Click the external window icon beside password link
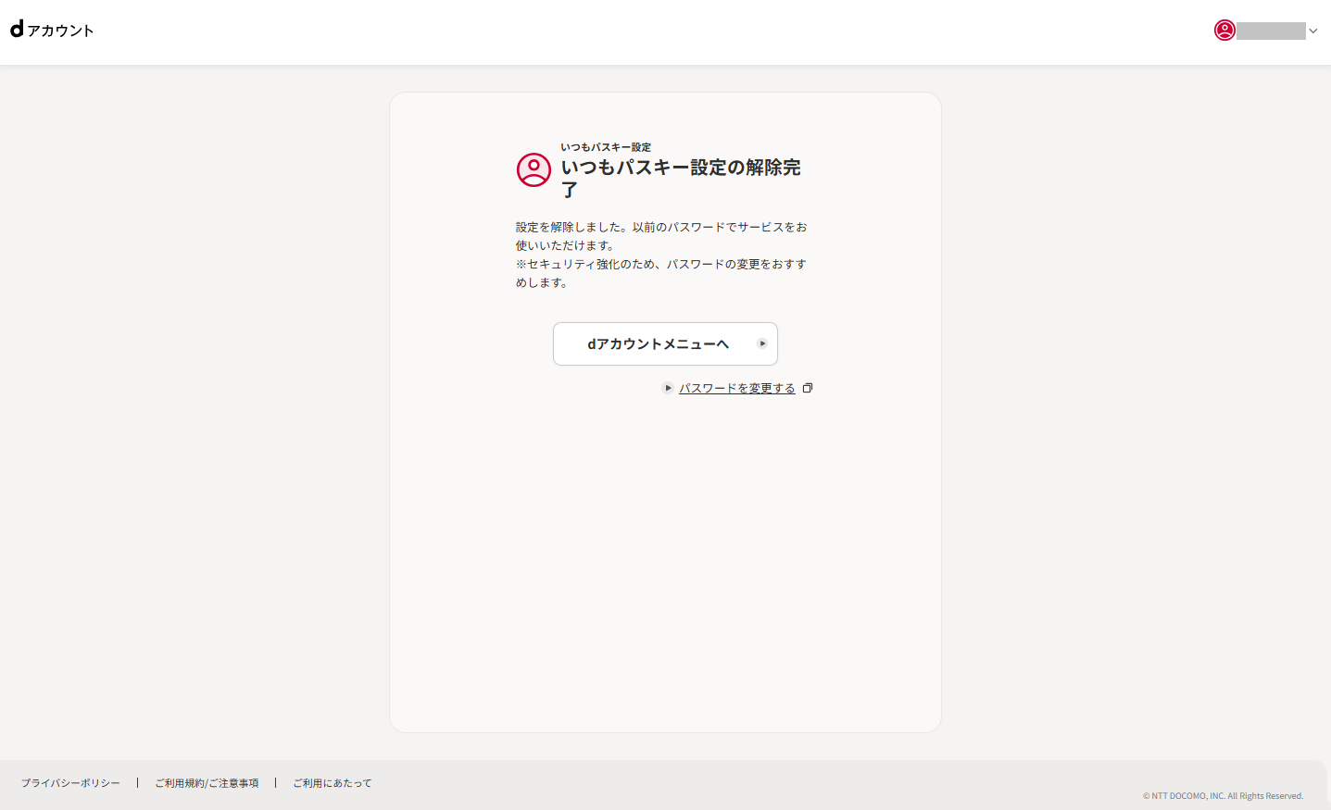The image size is (1331, 810). tap(808, 388)
